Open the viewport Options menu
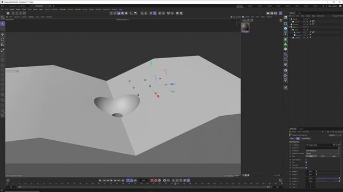This screenshot has height=192, width=343. point(31,17)
